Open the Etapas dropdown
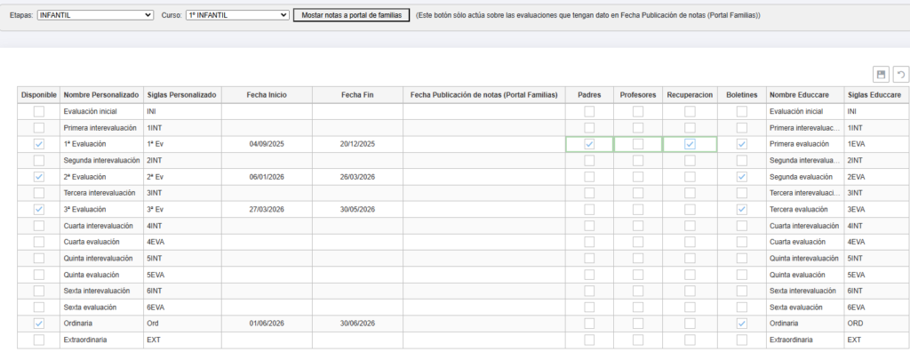 (95, 16)
